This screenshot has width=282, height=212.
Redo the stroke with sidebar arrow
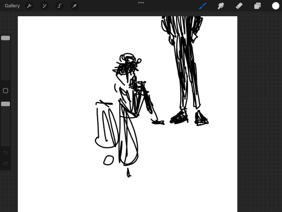(6, 164)
